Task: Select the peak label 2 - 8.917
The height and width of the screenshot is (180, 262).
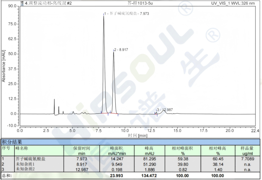Action: pos(121,50)
